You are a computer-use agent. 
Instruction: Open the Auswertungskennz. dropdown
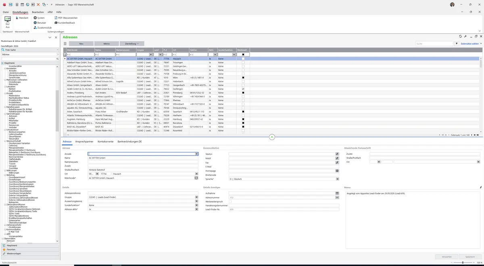197,201
